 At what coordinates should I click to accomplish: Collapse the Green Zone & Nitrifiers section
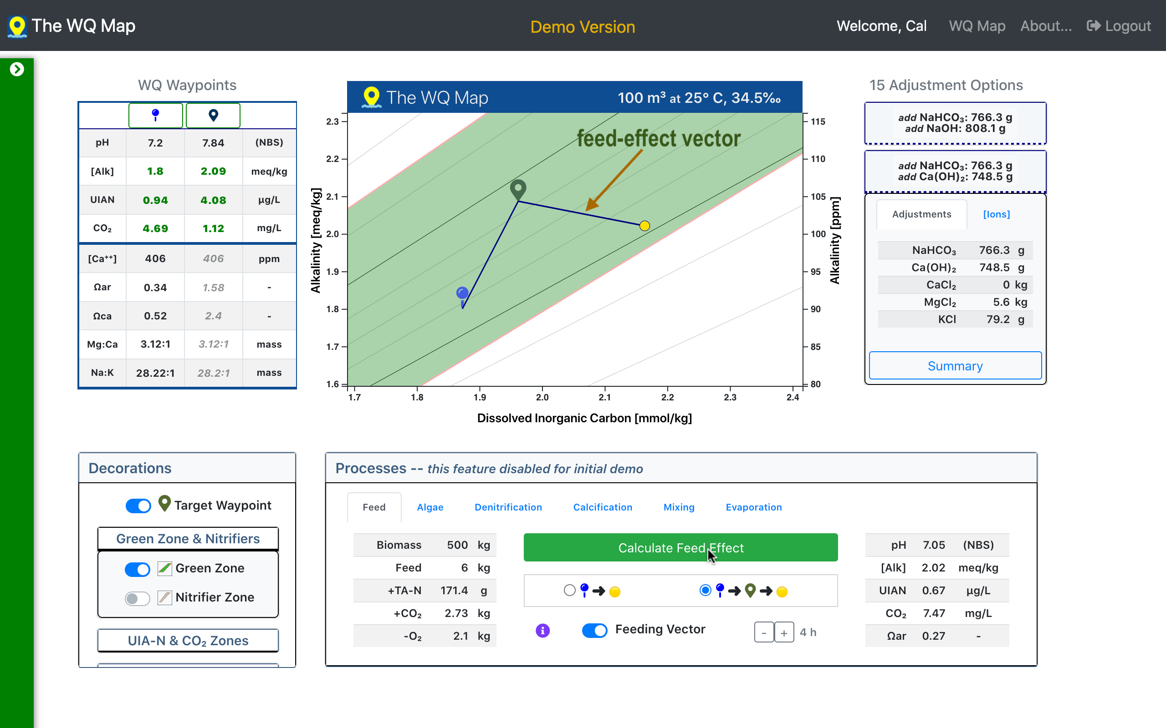pos(188,538)
